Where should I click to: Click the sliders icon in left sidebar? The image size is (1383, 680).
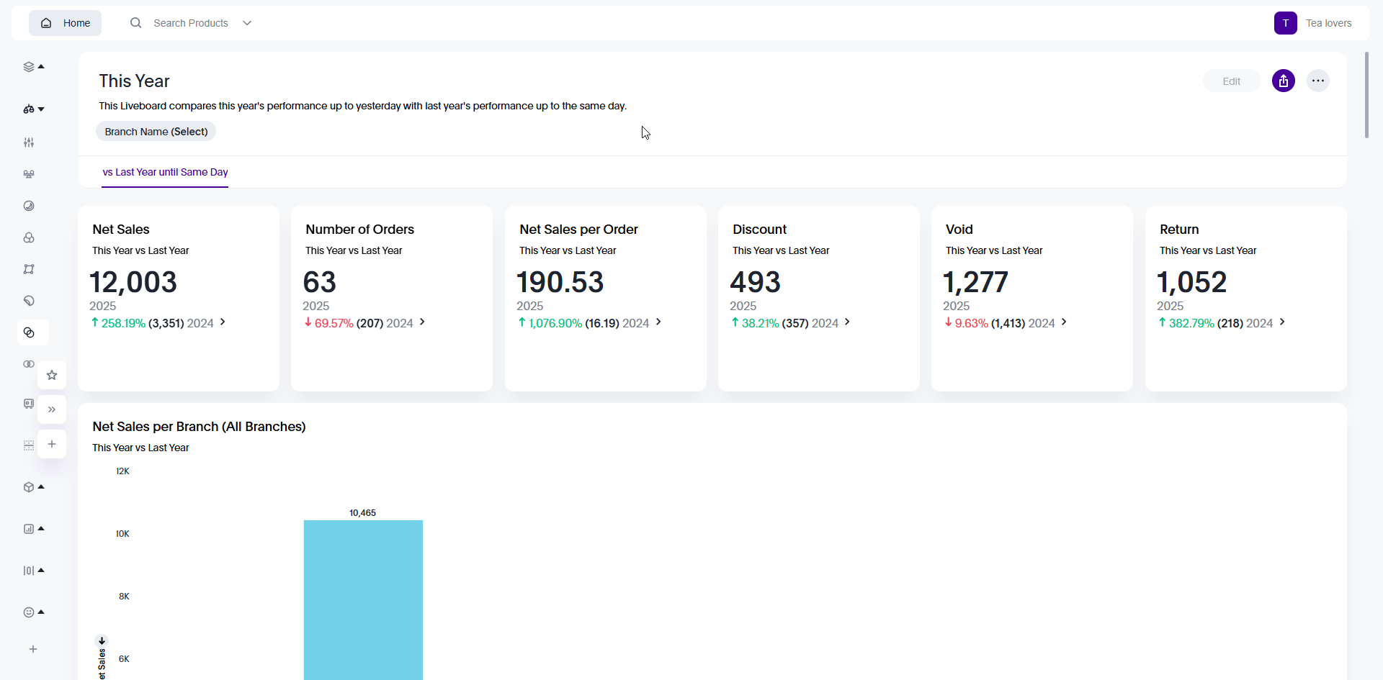(x=29, y=142)
